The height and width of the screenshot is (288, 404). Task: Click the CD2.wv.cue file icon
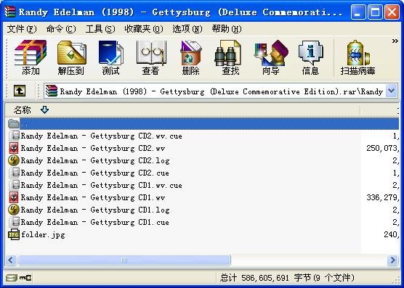(x=15, y=136)
